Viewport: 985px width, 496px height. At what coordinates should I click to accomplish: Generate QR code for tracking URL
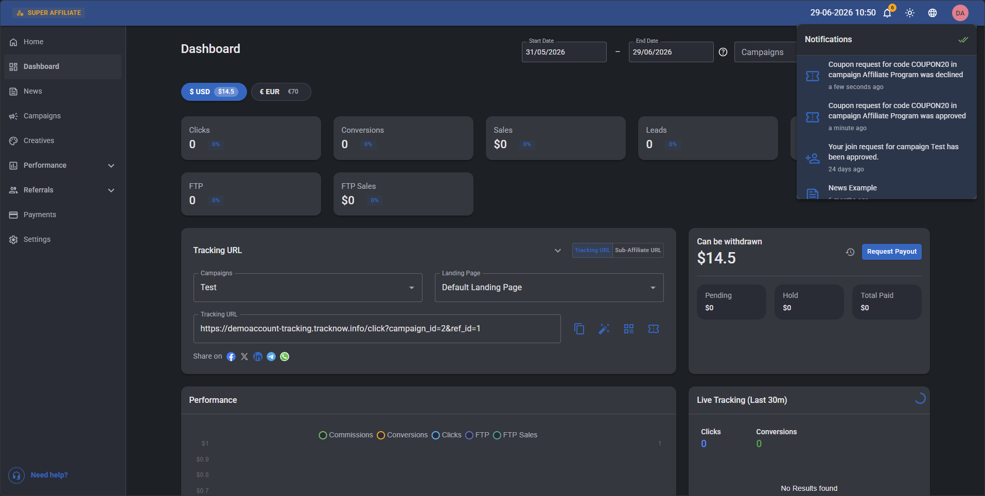click(x=629, y=329)
